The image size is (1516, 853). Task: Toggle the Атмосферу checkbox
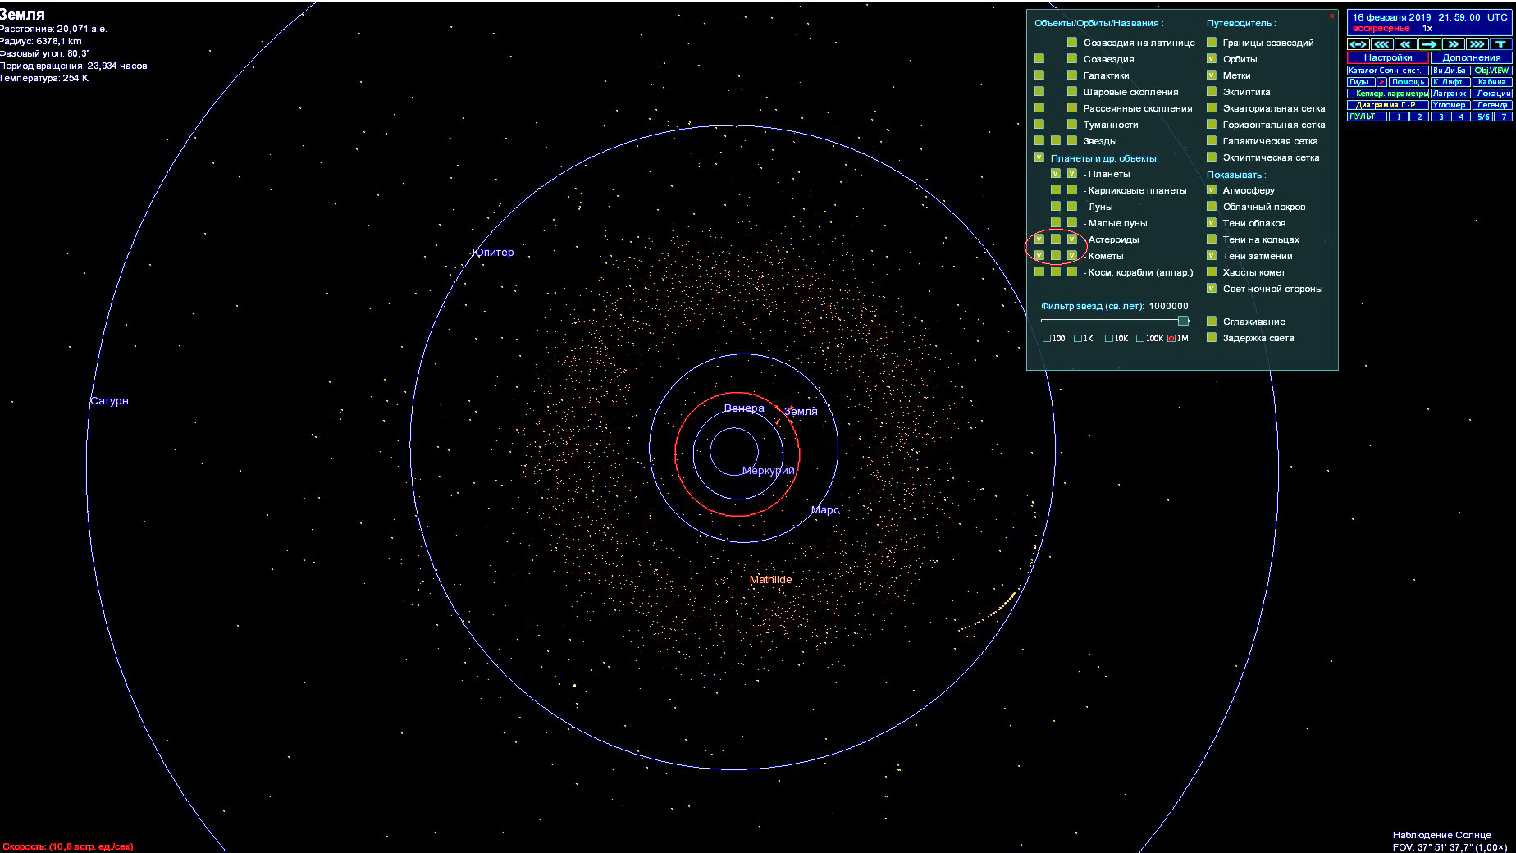click(1212, 190)
